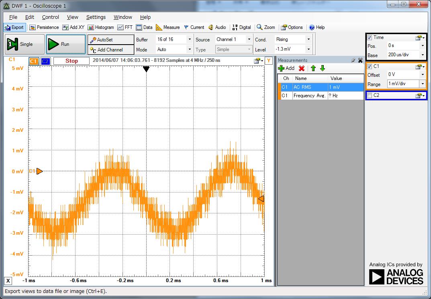Expand the time Base dropdown
This screenshot has height=299, width=431.
pos(422,55)
